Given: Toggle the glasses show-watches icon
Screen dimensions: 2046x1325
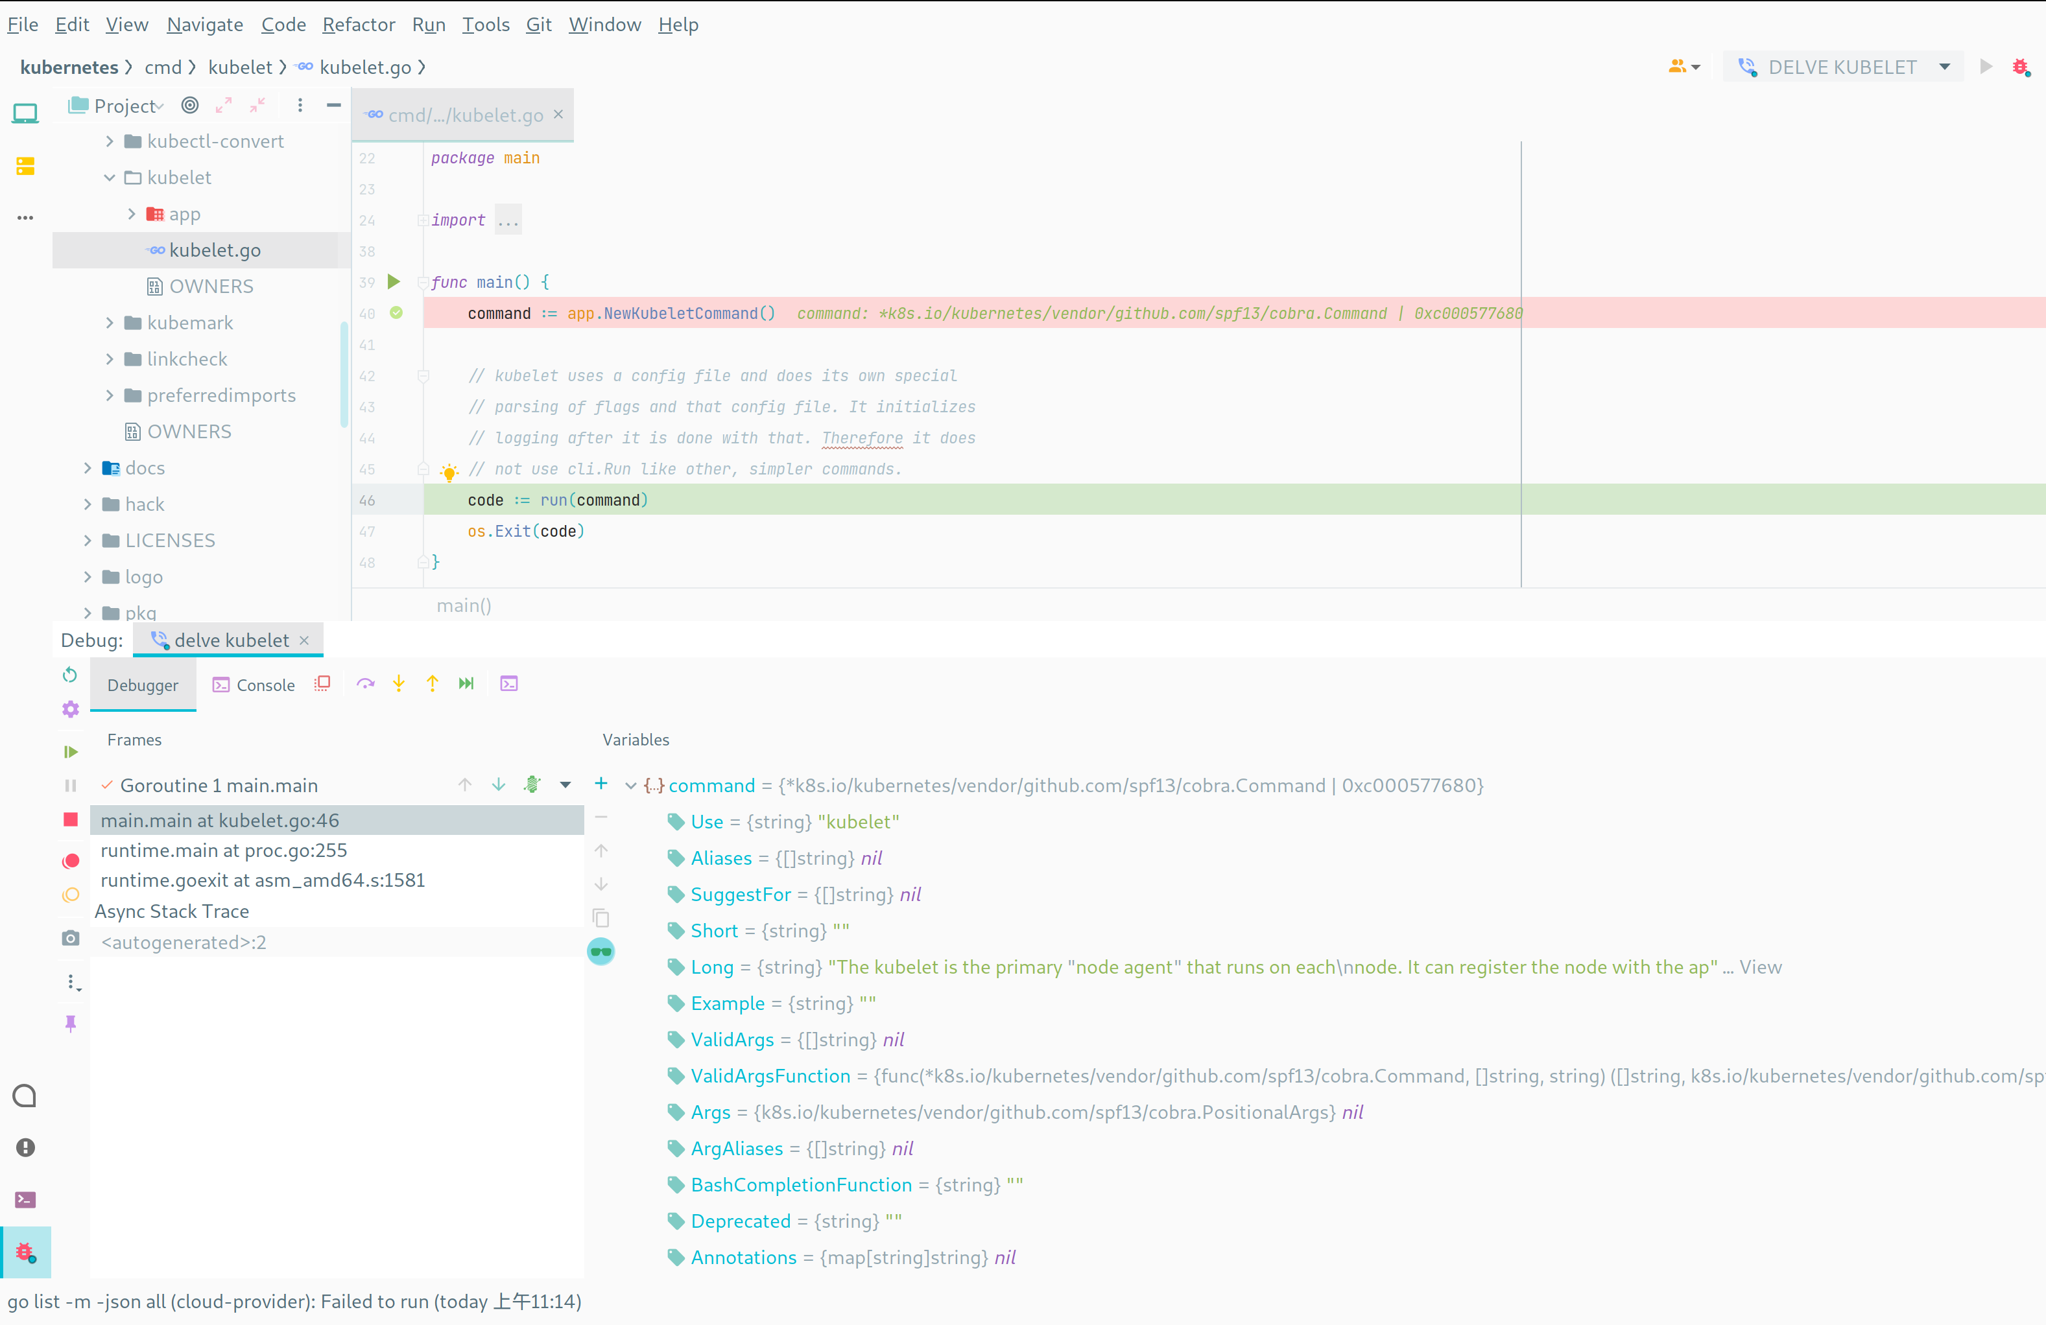Looking at the screenshot, I should [601, 951].
